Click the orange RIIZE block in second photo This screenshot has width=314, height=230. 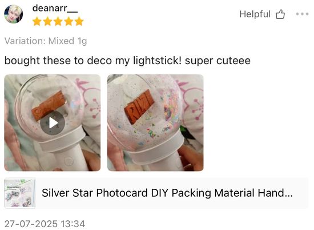(x=139, y=106)
